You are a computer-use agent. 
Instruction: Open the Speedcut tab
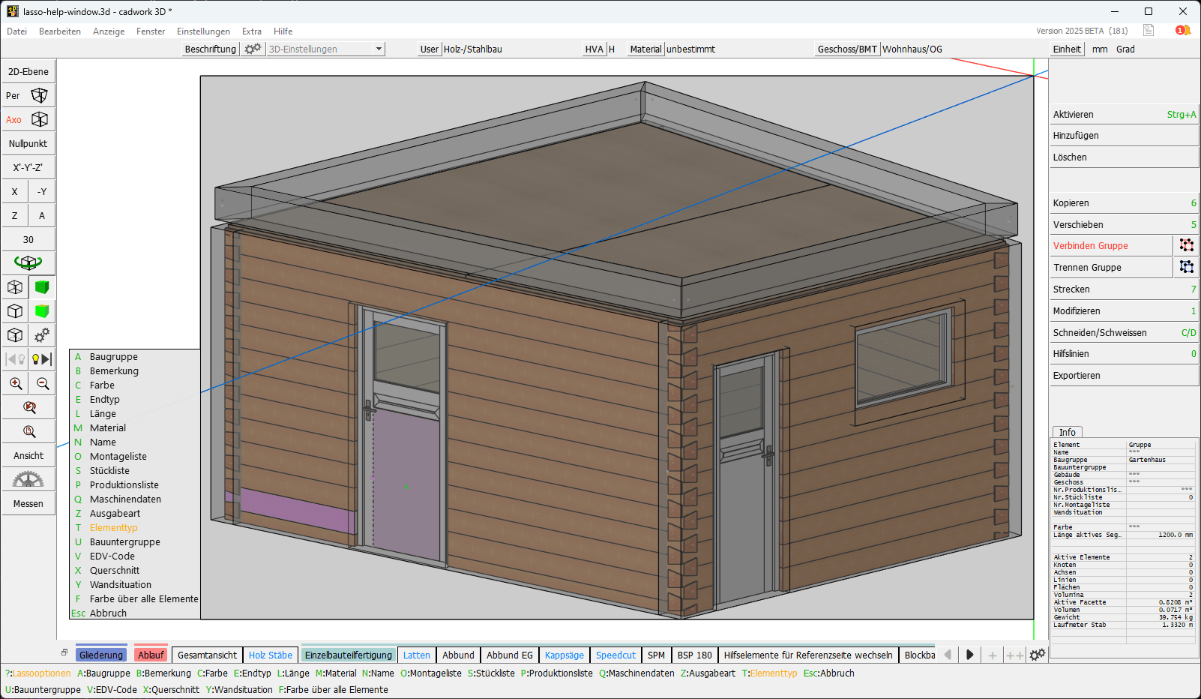tap(615, 655)
